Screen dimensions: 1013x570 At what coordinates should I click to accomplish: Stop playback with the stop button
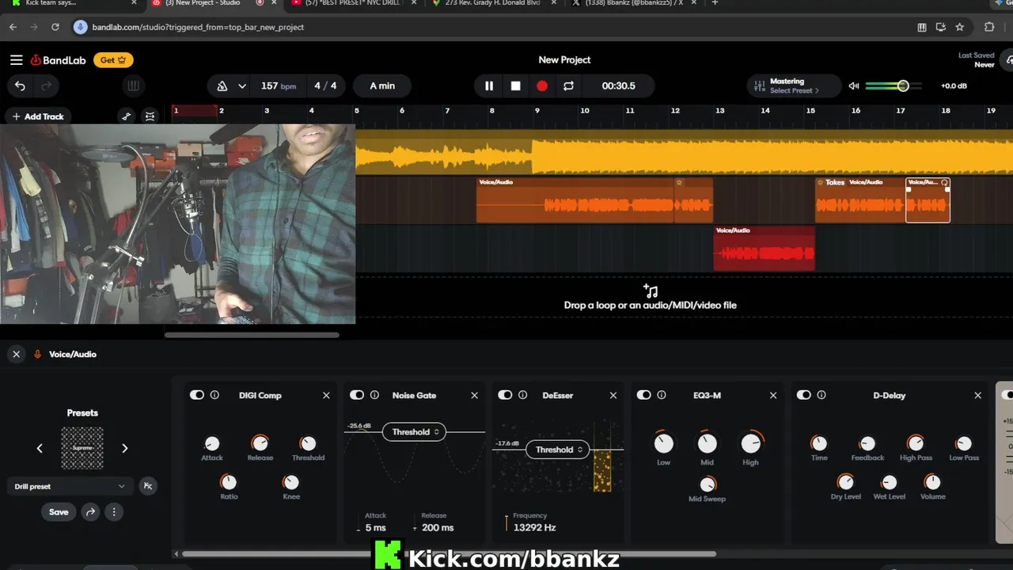tap(515, 85)
